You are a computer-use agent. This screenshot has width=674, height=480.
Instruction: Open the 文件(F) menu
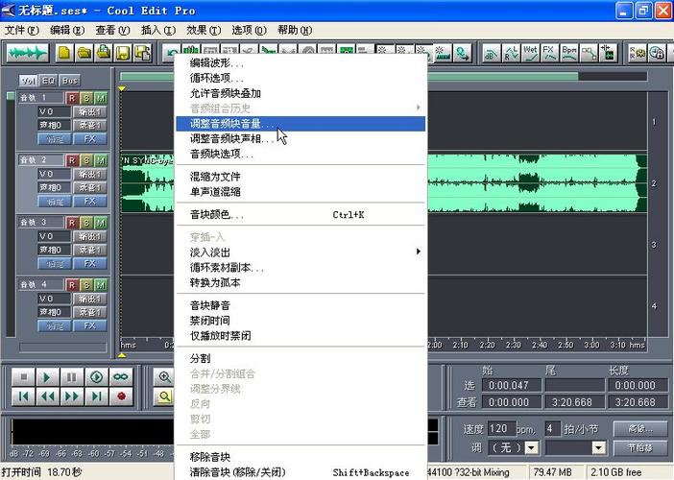pos(21,30)
